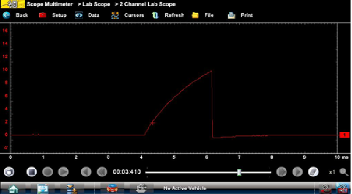This screenshot has height=194, width=352.
Task: Click the record button left of stop
Action: click(x=11, y=172)
